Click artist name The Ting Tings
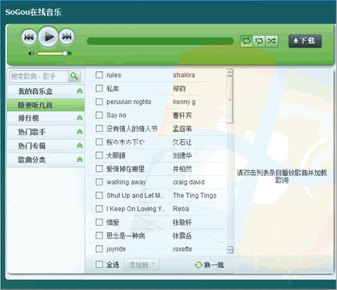 195,195
